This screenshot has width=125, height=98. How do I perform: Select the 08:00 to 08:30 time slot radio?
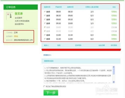click(x=45, y=12)
